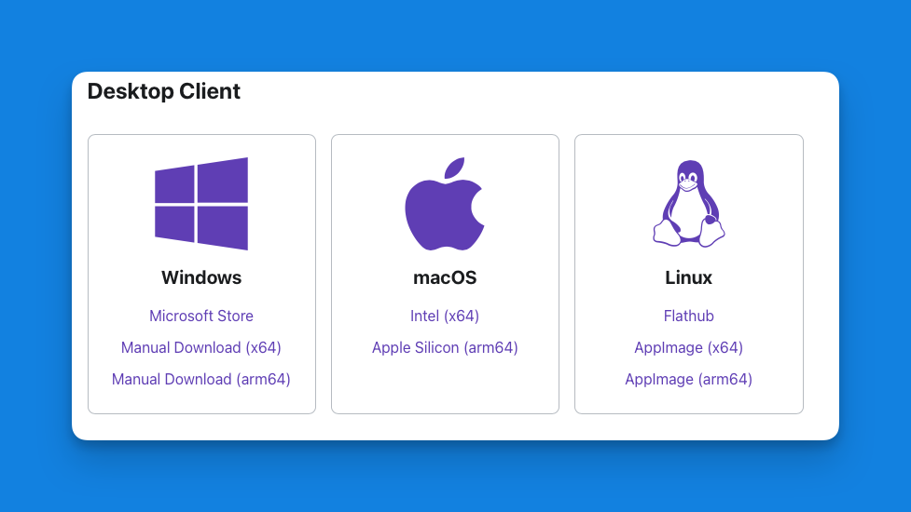Image resolution: width=911 pixels, height=512 pixels.
Task: Download Apple Silicon (arm64) build
Action: [445, 348]
